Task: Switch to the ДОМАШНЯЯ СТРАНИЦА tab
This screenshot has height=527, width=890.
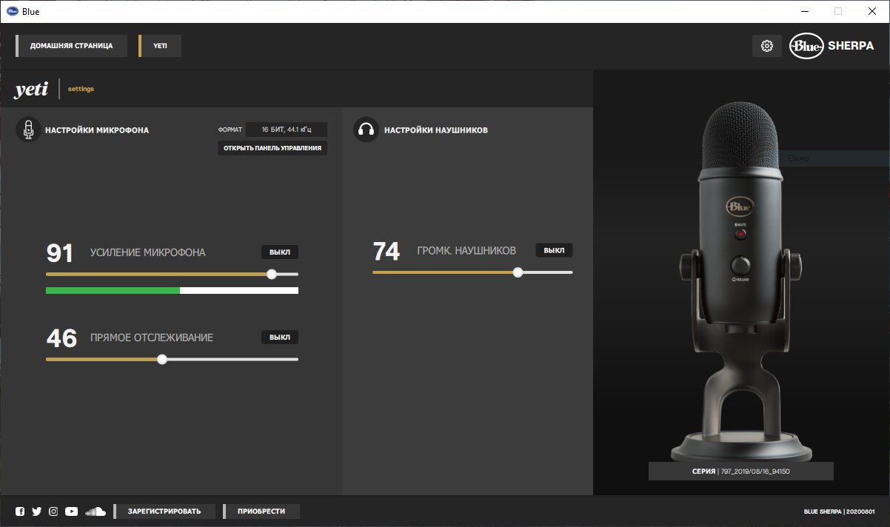Action: tap(71, 46)
